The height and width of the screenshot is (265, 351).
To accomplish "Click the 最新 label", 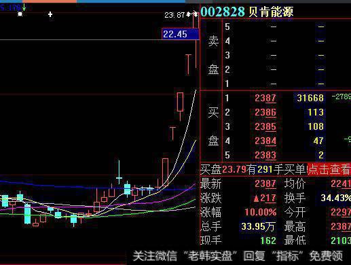I will [210, 183].
